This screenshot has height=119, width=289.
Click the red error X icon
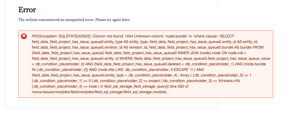tap(24, 36)
